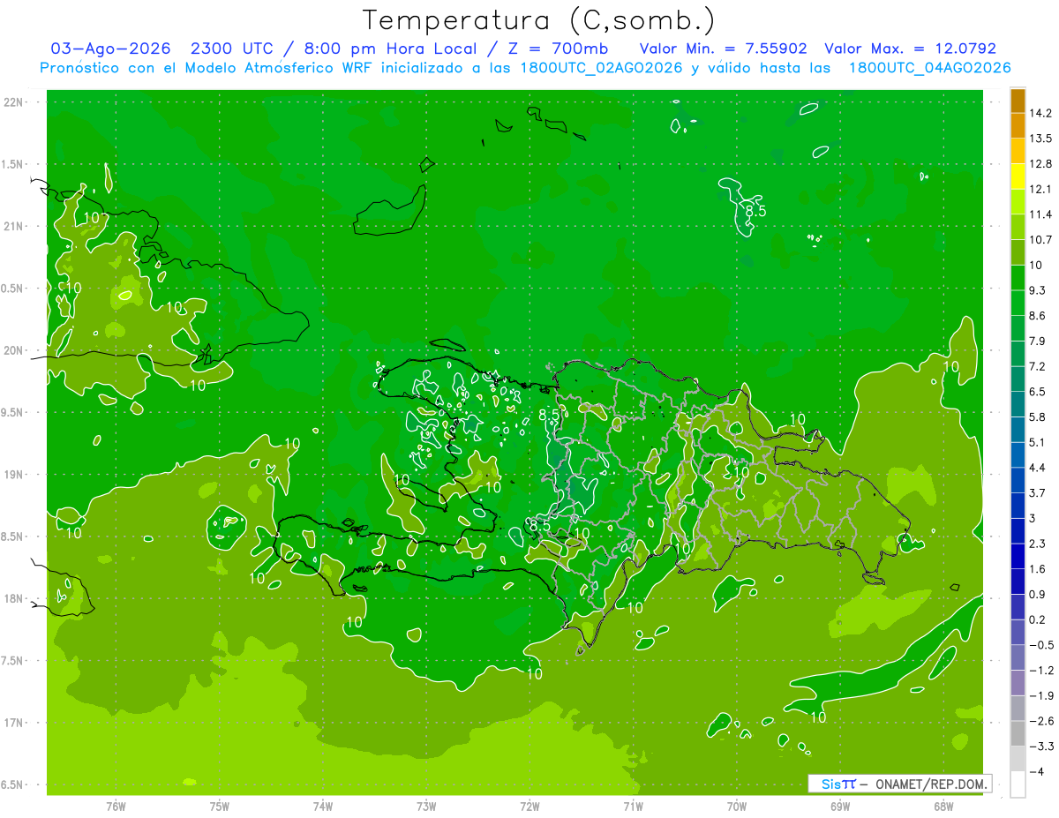Click the 'Valor Min. = 7.55902' text
Image resolution: width=1059 pixels, height=818 pixels.
click(724, 49)
